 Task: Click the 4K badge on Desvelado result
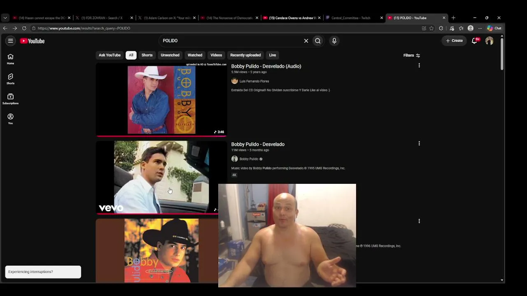(x=234, y=175)
